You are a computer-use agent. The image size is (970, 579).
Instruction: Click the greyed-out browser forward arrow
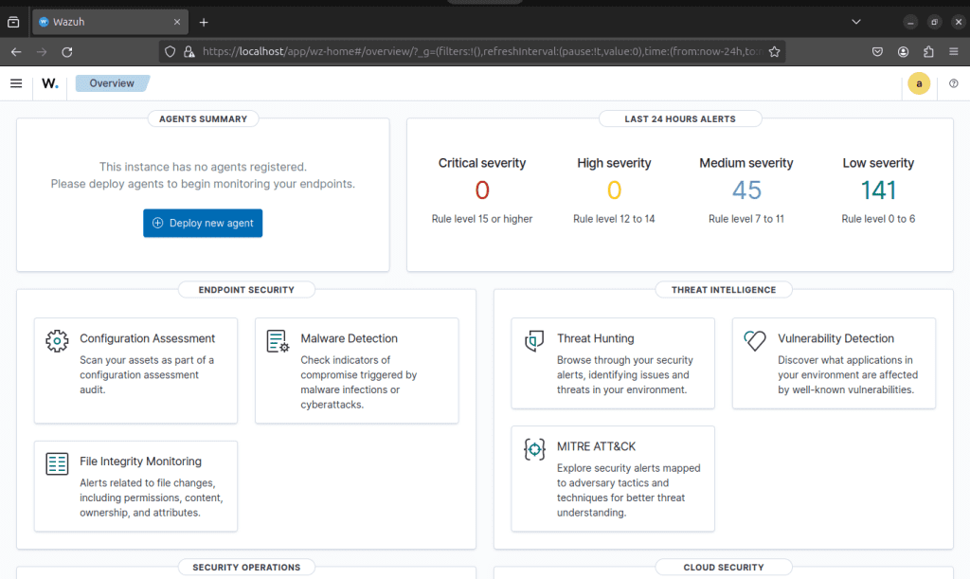click(42, 52)
